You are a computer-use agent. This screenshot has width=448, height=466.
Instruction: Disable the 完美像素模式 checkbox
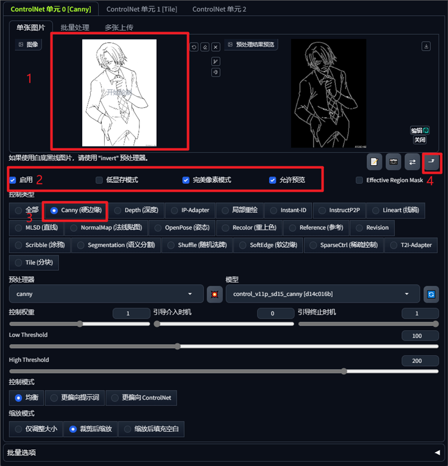click(185, 180)
